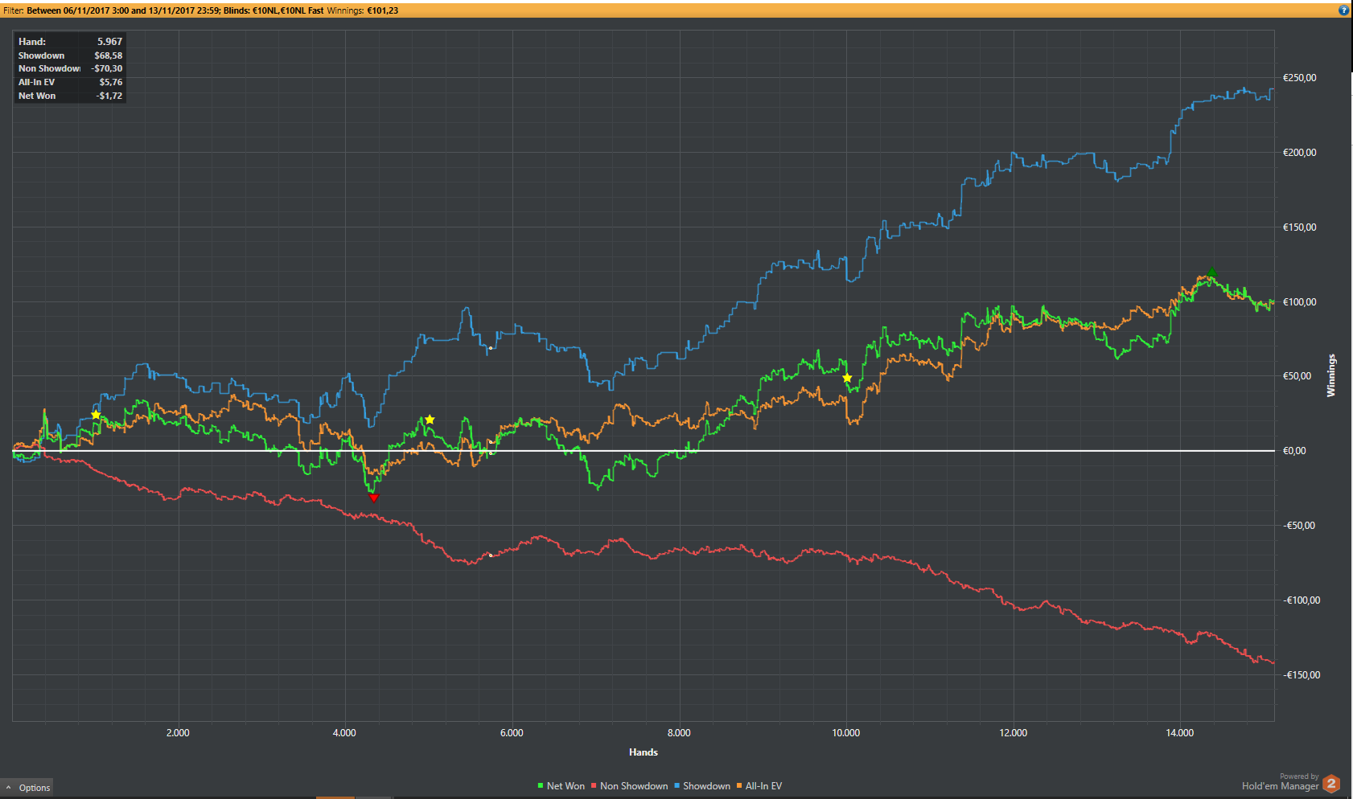Click the filter date range 'Between 06/11/2017 3:00 and 13/11/2017 23:59'
Image resolution: width=1353 pixels, height=799 pixels.
pos(123,10)
